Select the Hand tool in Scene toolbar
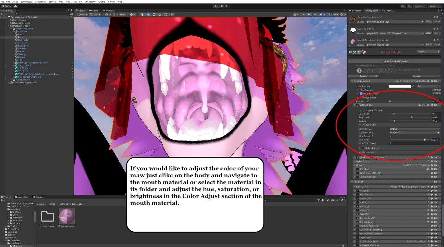This screenshot has width=444, height=247. tap(142, 14)
